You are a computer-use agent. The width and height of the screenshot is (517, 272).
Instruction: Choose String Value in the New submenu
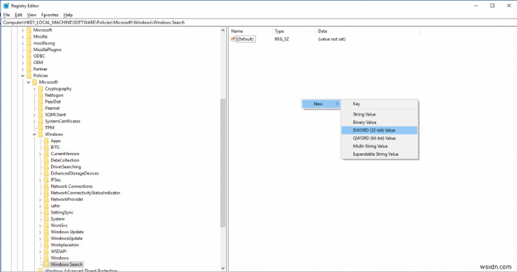pyautogui.click(x=379, y=114)
